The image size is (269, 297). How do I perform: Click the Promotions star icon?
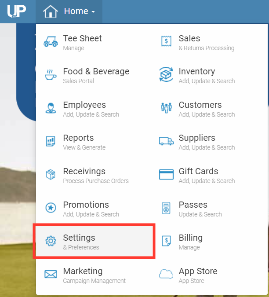tap(51, 208)
